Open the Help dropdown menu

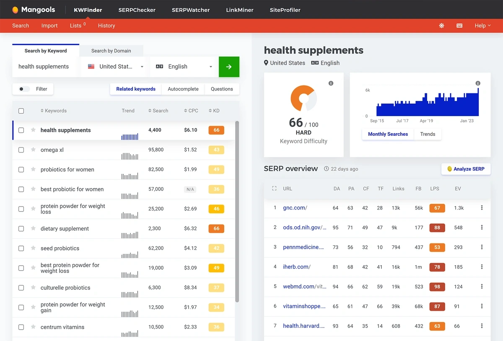coord(482,26)
